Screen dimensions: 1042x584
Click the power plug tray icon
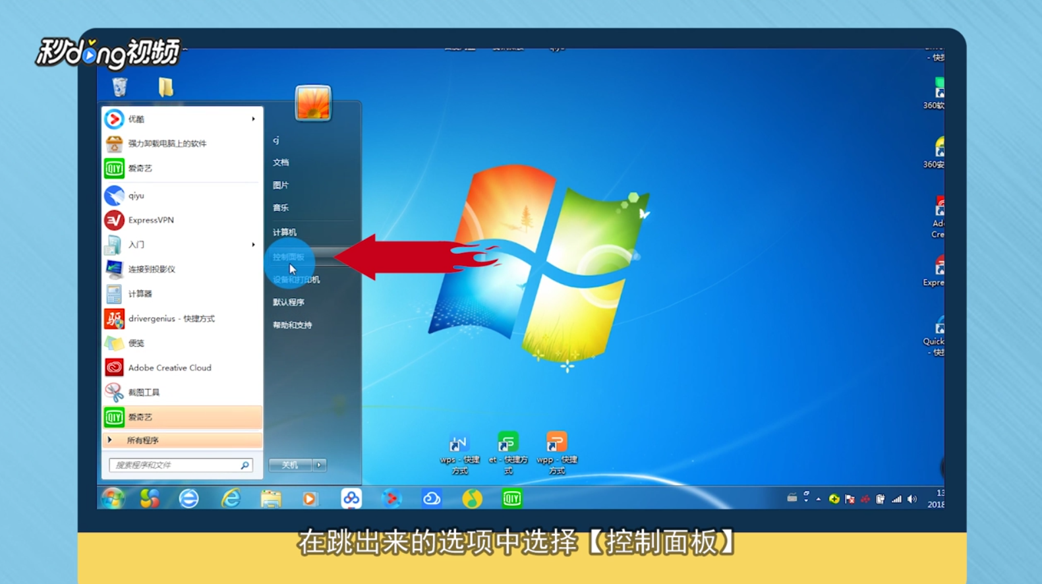pos(881,499)
